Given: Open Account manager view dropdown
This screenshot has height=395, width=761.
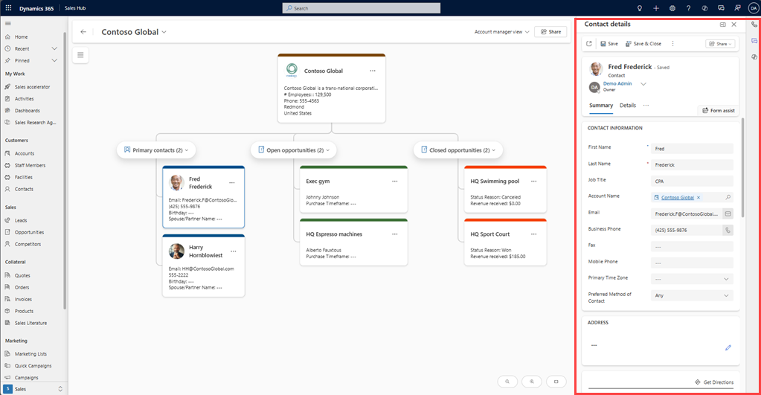Looking at the screenshot, I should tap(502, 32).
